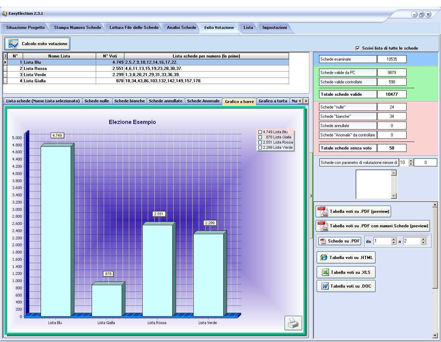Export votes table via Word DOC icon
This screenshot has width=441, height=342.
pyautogui.click(x=325, y=286)
